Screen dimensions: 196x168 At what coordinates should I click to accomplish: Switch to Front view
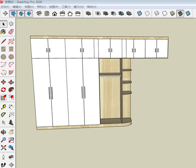(x=55, y=13)
